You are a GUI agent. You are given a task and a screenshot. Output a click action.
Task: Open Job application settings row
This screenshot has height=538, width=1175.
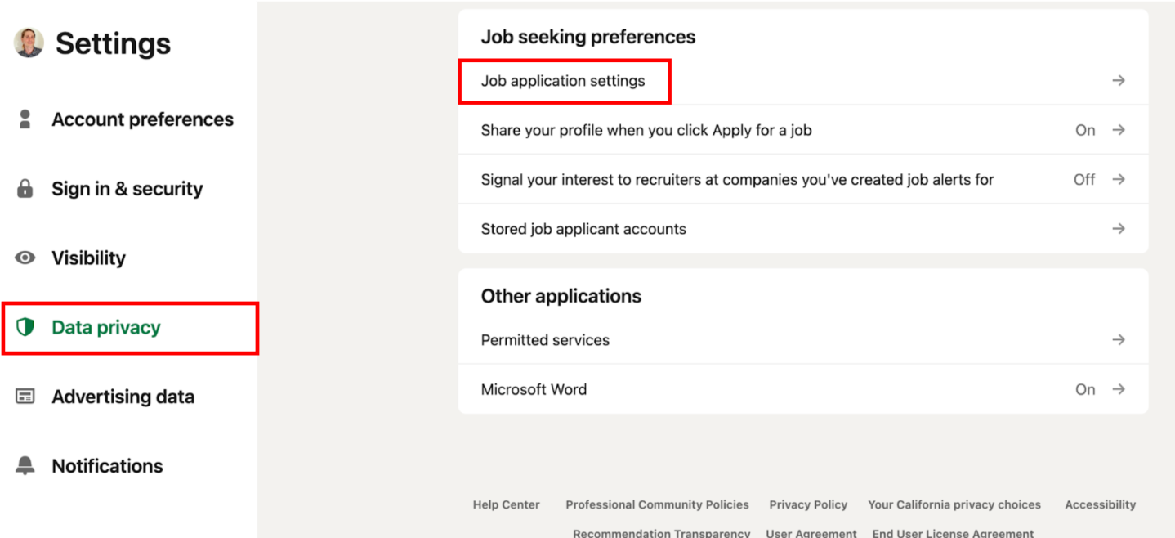tap(563, 81)
